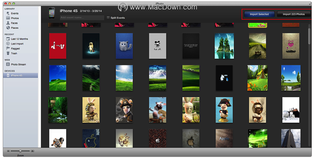This screenshot has height=158, width=315.
Task: Select the red squirrels wallpaper thumbnail
Action: [x=58, y=46]
